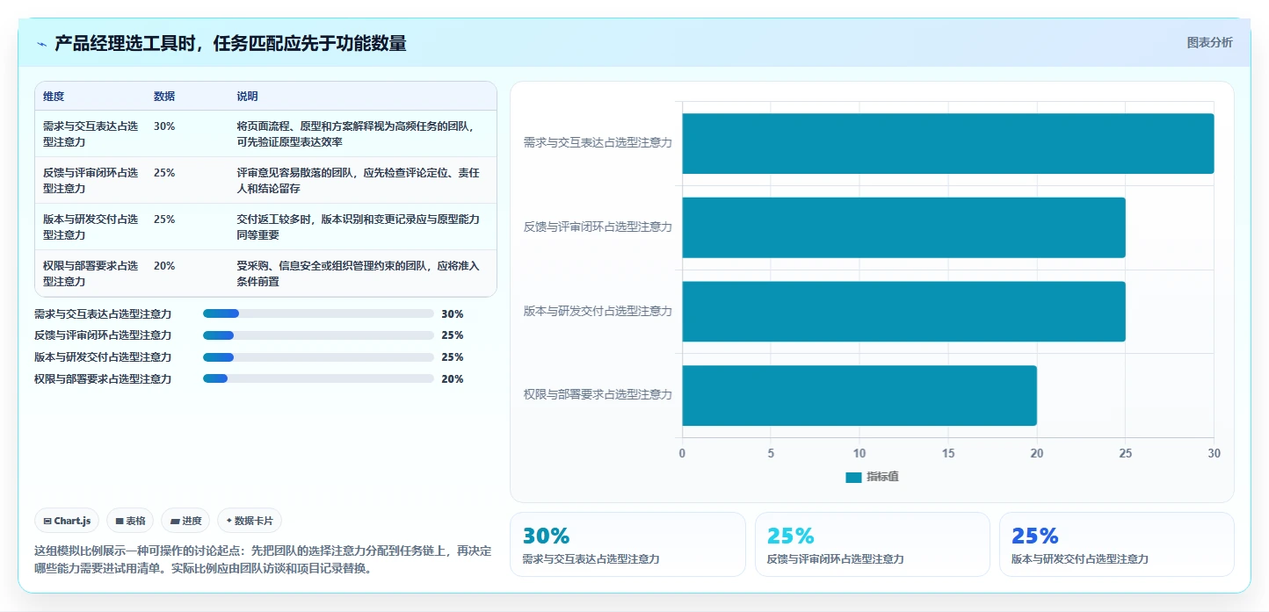Click the chart bar for 版本与研发交付占选型注意力
This screenshot has width=1269, height=612.
(903, 312)
